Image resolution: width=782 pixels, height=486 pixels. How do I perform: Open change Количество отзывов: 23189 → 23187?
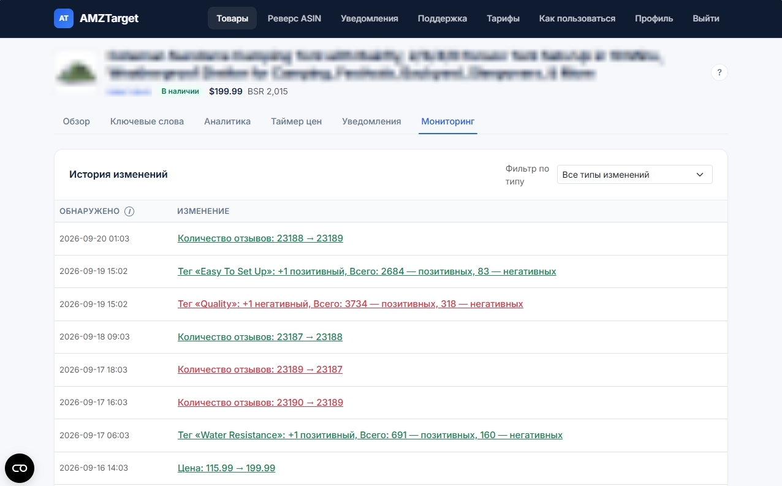coord(260,370)
